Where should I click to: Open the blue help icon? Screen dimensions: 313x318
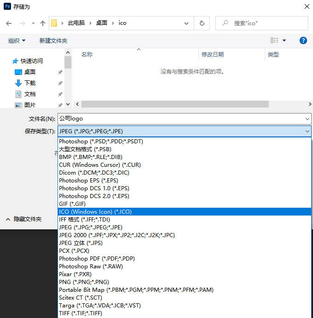click(303, 40)
